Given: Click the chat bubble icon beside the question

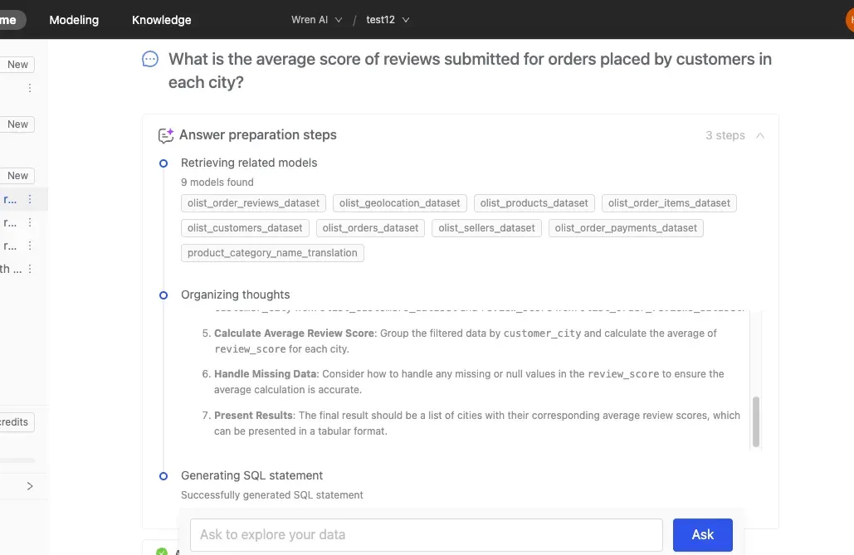Looking at the screenshot, I should point(150,59).
